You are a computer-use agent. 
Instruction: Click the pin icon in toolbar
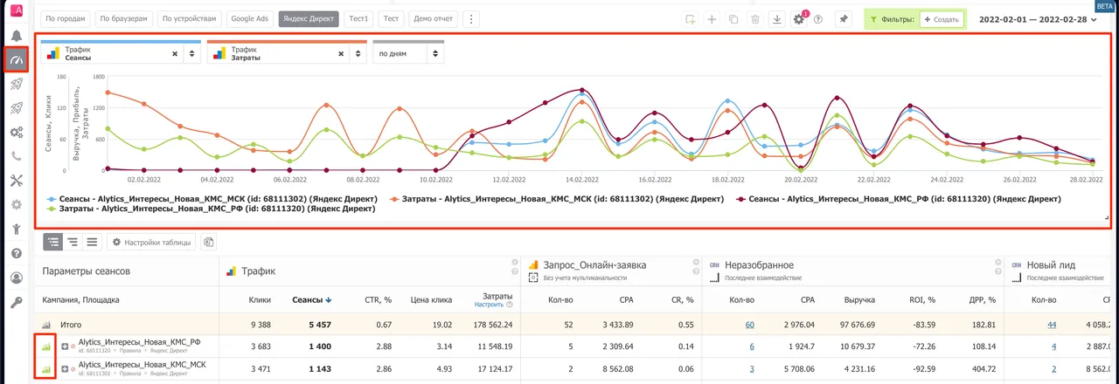click(843, 19)
